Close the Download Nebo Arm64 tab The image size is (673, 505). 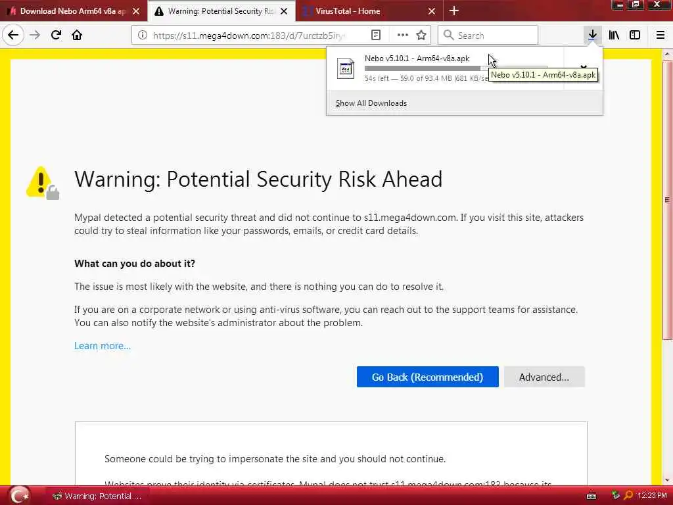(x=136, y=11)
